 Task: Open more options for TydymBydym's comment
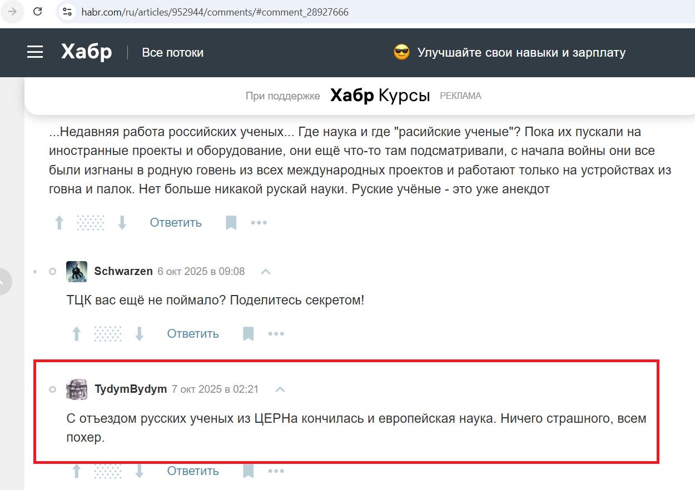pyautogui.click(x=276, y=471)
